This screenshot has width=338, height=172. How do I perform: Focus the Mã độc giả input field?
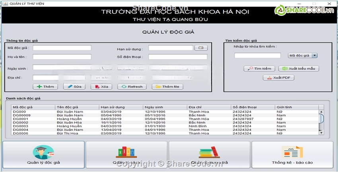[x=62, y=48]
